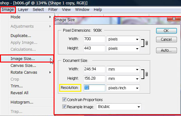This screenshot has width=181, height=116.
Task: Close the Image Size dialog
Action: [174, 19]
